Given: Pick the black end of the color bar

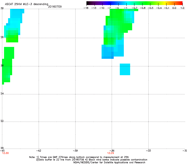Looking at the screenshot, I should (x=88, y=3).
